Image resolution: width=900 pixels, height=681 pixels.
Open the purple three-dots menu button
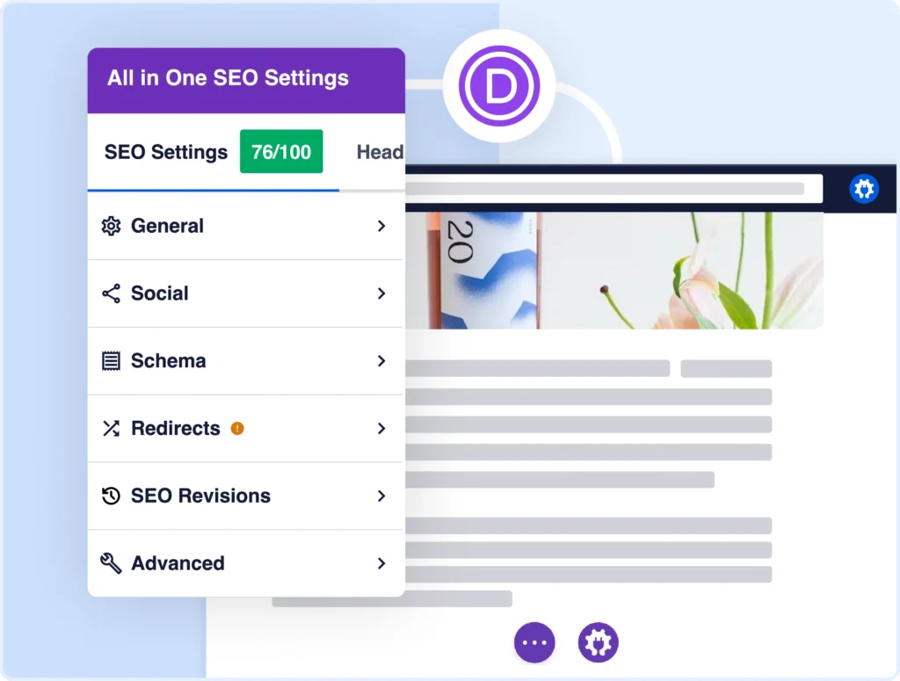point(534,642)
